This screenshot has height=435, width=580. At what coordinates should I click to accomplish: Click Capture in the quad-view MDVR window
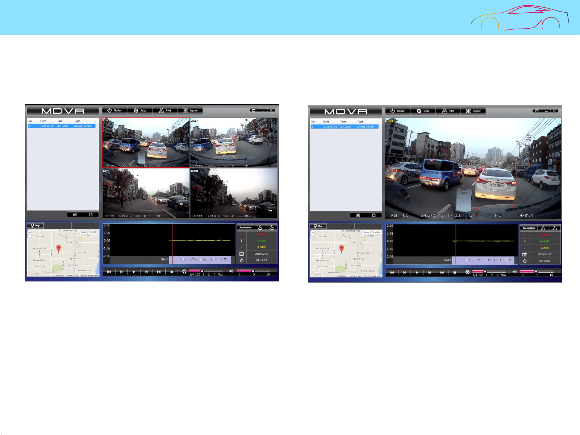pos(190,110)
